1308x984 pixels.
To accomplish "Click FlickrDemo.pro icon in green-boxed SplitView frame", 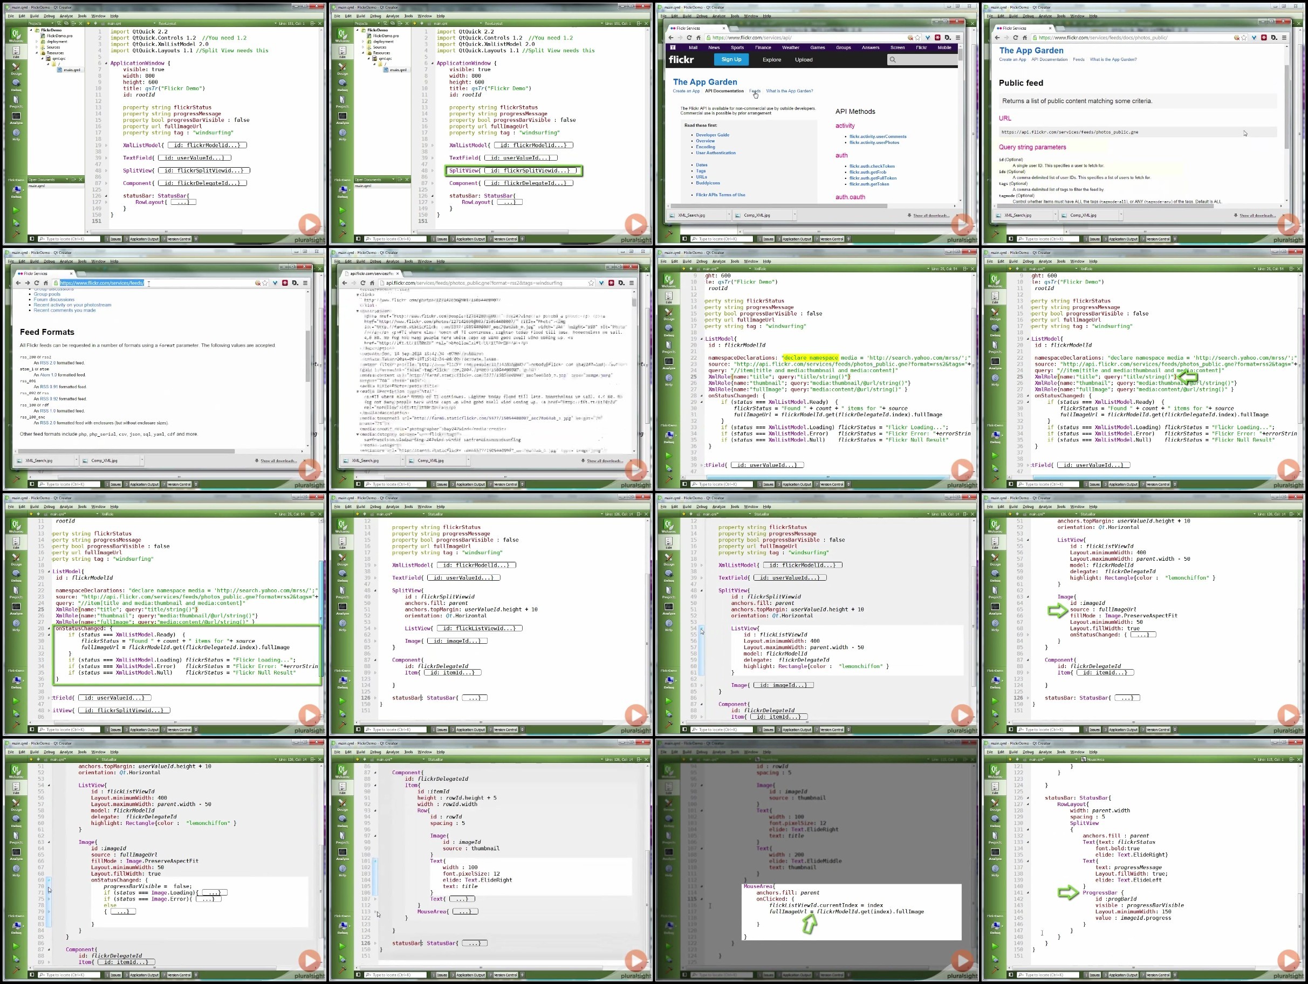I will pyautogui.click(x=369, y=36).
